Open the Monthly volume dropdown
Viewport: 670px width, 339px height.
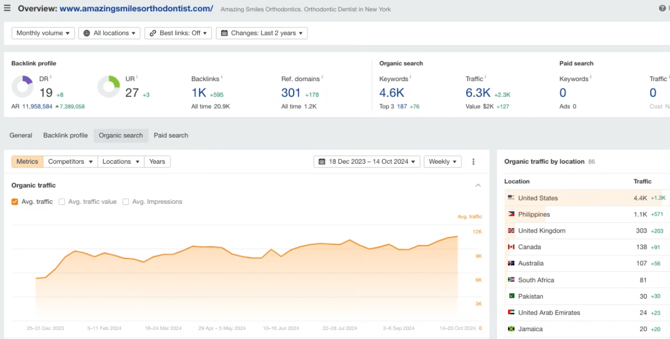tap(43, 33)
